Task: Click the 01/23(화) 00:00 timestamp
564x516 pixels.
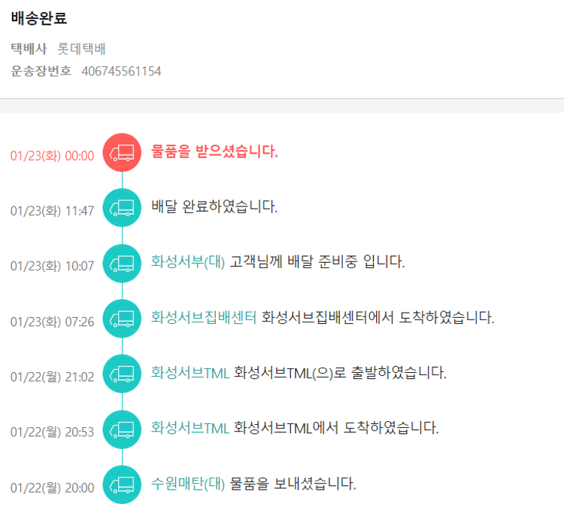Action: (52, 156)
